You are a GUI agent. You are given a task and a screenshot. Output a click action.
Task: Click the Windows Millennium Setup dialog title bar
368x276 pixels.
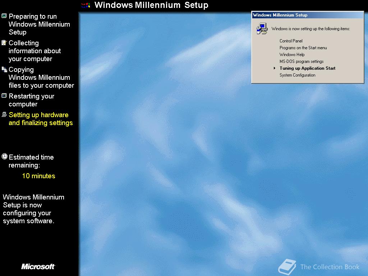pos(308,15)
